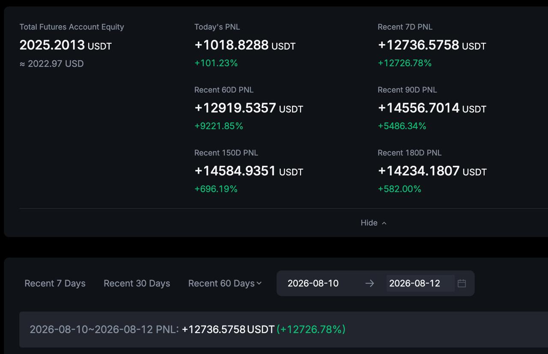Click the date range PNL summary row

pyautogui.click(x=283, y=329)
